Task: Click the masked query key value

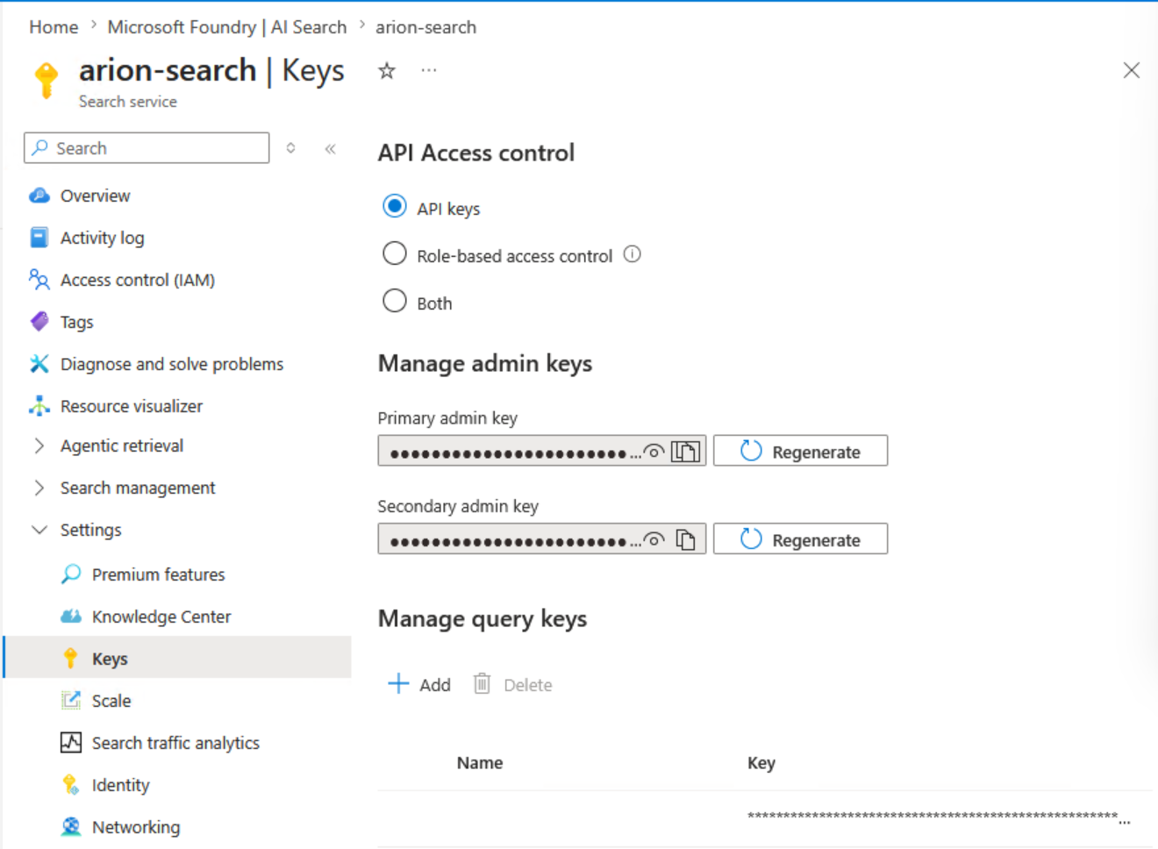Action: coord(939,817)
